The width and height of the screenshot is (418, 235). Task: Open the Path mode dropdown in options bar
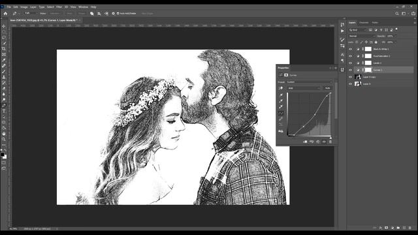(31, 13)
